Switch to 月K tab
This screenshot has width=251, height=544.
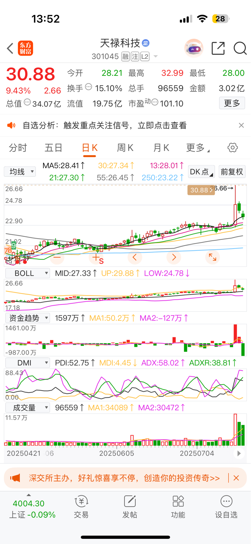click(x=161, y=148)
